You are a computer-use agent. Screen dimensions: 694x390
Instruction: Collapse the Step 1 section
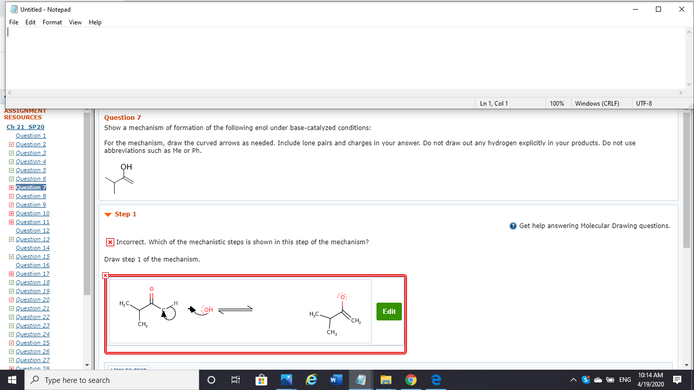pos(107,214)
